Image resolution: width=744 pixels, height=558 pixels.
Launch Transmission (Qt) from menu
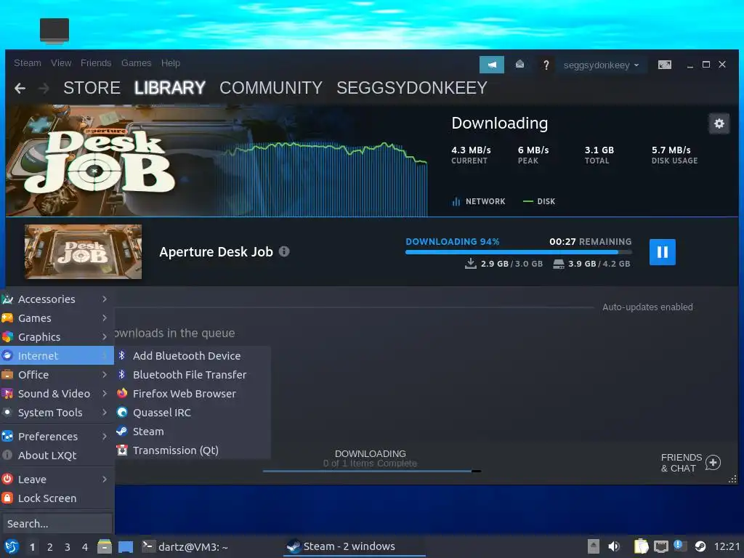[193, 450]
